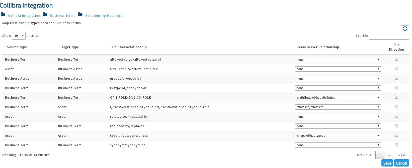Click the folder icon before Collibra Integration breadcrumb
The height and width of the screenshot is (168, 412).
tap(3, 14)
